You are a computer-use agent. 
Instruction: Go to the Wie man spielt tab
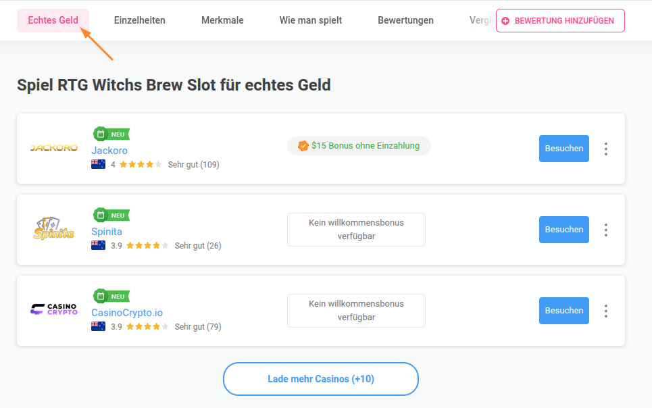coord(311,20)
